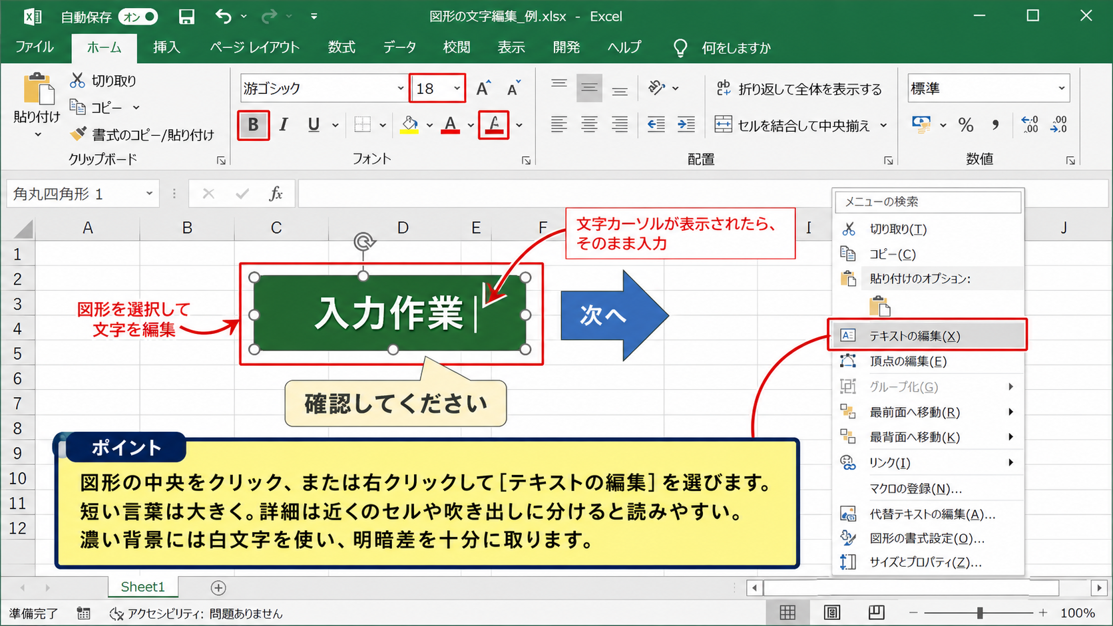Image resolution: width=1113 pixels, height=626 pixels.
Task: Click the Sheet1 tab
Action: point(142,587)
